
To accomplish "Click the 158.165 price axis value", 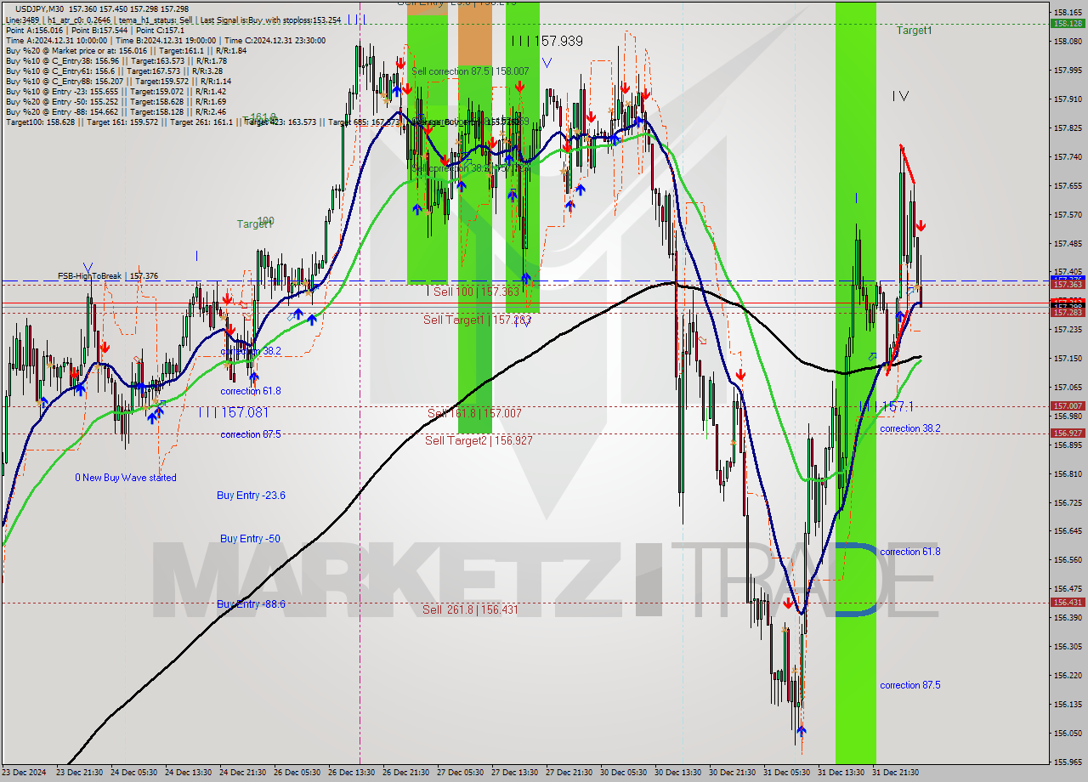I will [1068, 13].
